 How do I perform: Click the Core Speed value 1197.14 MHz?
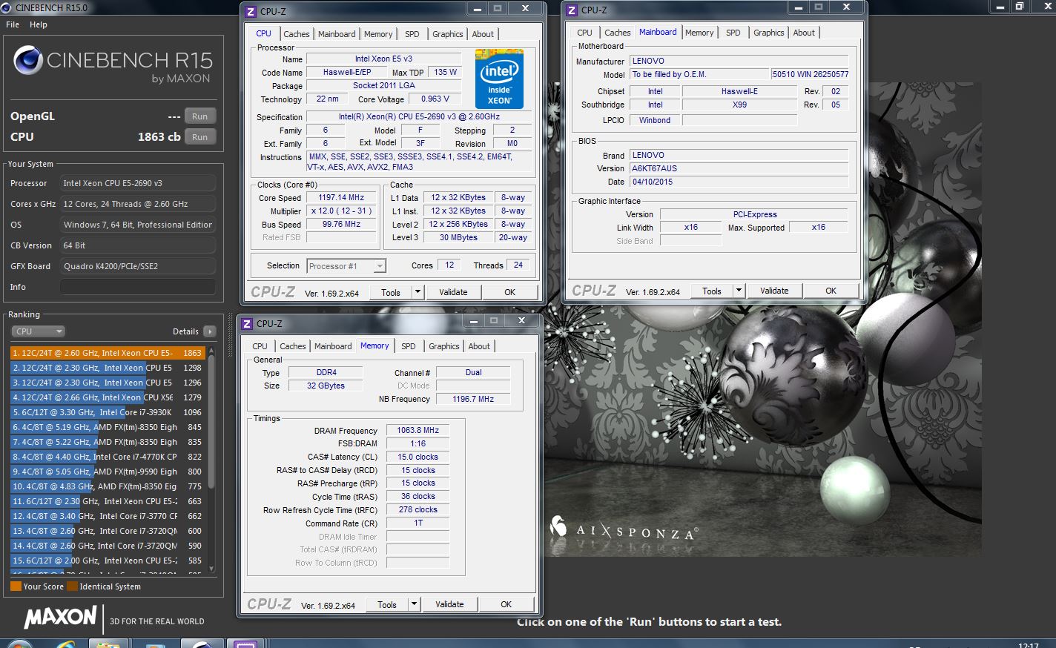click(x=341, y=198)
